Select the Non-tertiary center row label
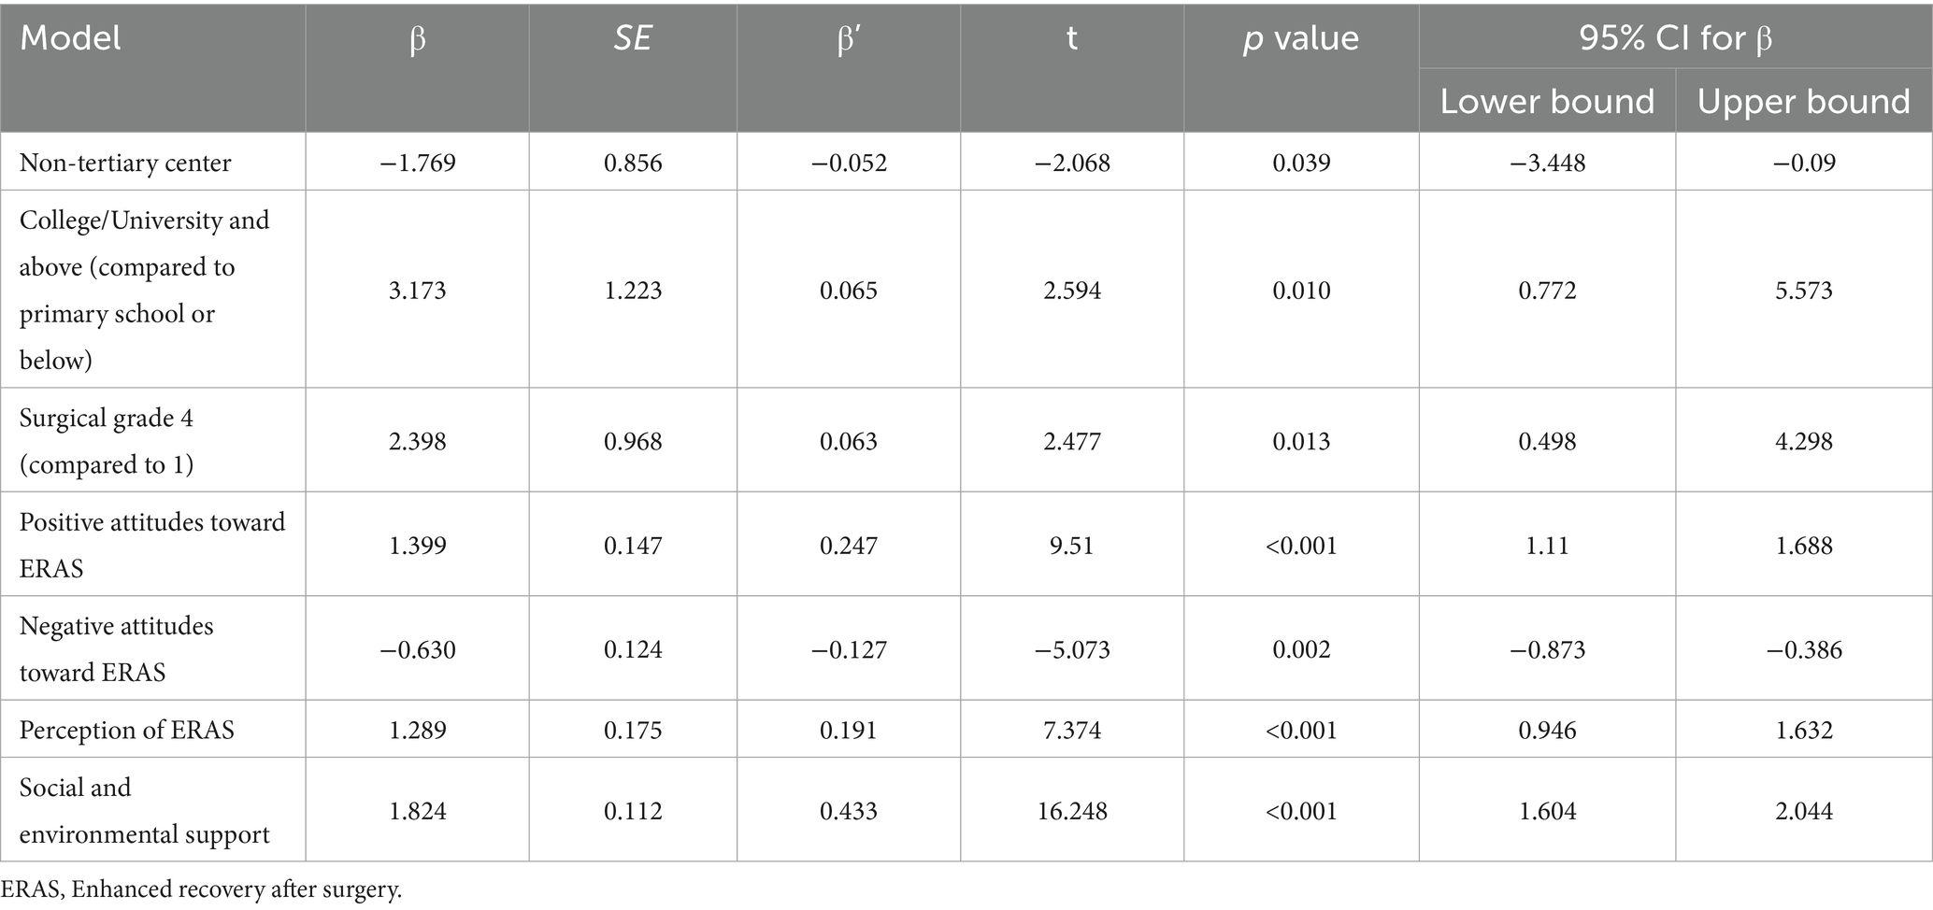The image size is (1933, 910). 125,163
